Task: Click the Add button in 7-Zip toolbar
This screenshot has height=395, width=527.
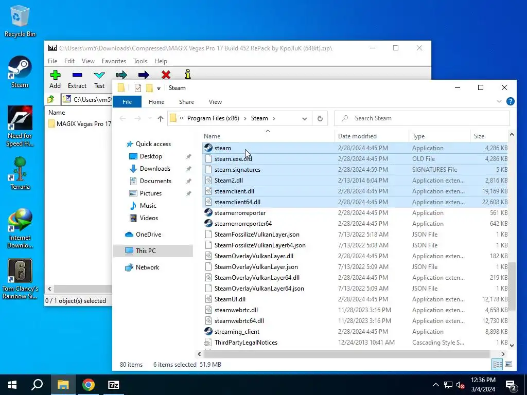Action: pyautogui.click(x=55, y=79)
